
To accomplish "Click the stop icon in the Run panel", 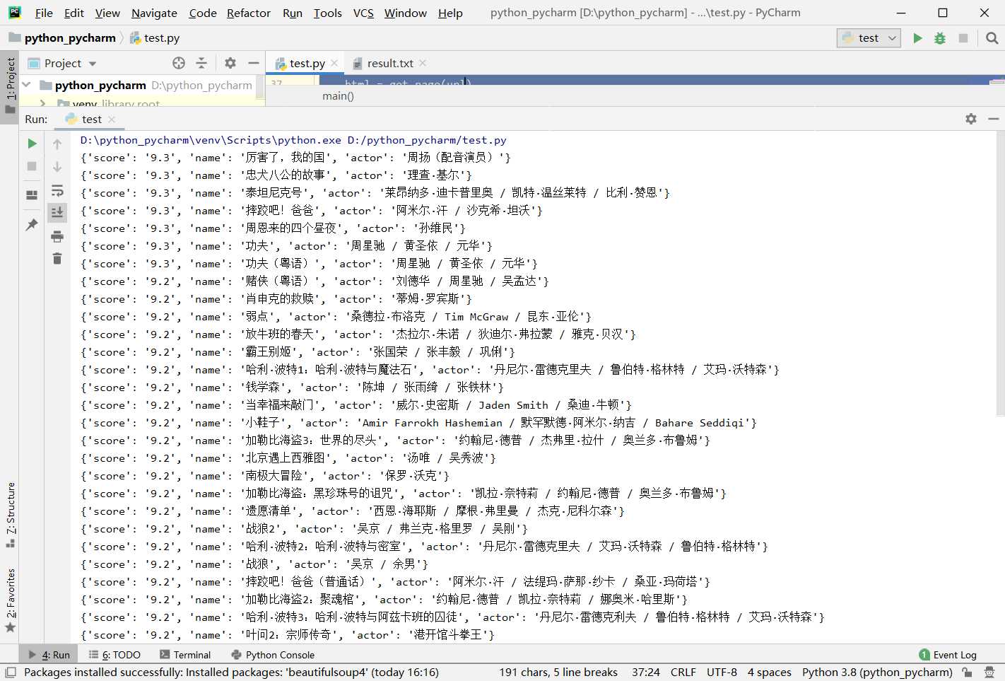I will [x=32, y=166].
